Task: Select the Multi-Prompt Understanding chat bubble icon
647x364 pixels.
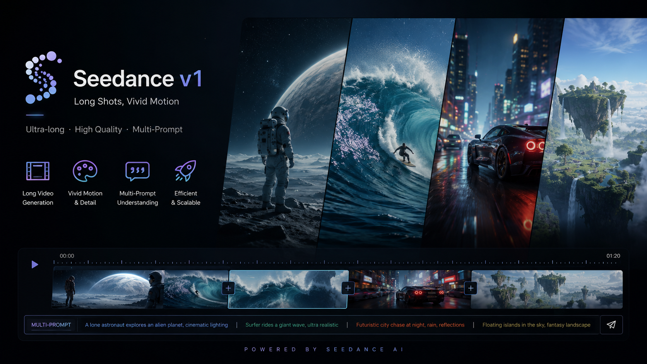Action: point(137,171)
